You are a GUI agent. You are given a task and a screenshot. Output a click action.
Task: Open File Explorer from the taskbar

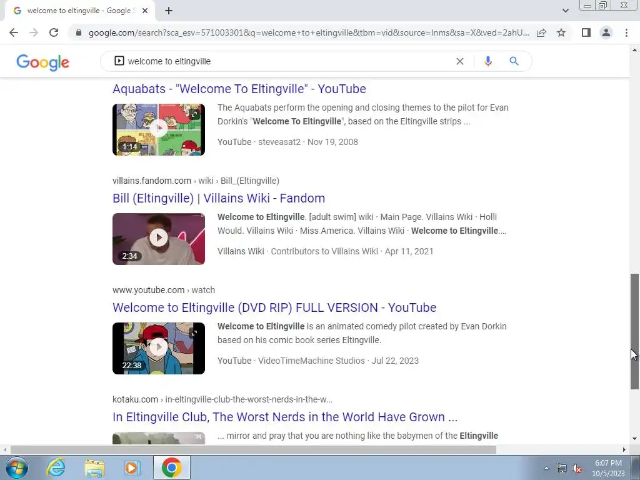(x=94, y=467)
